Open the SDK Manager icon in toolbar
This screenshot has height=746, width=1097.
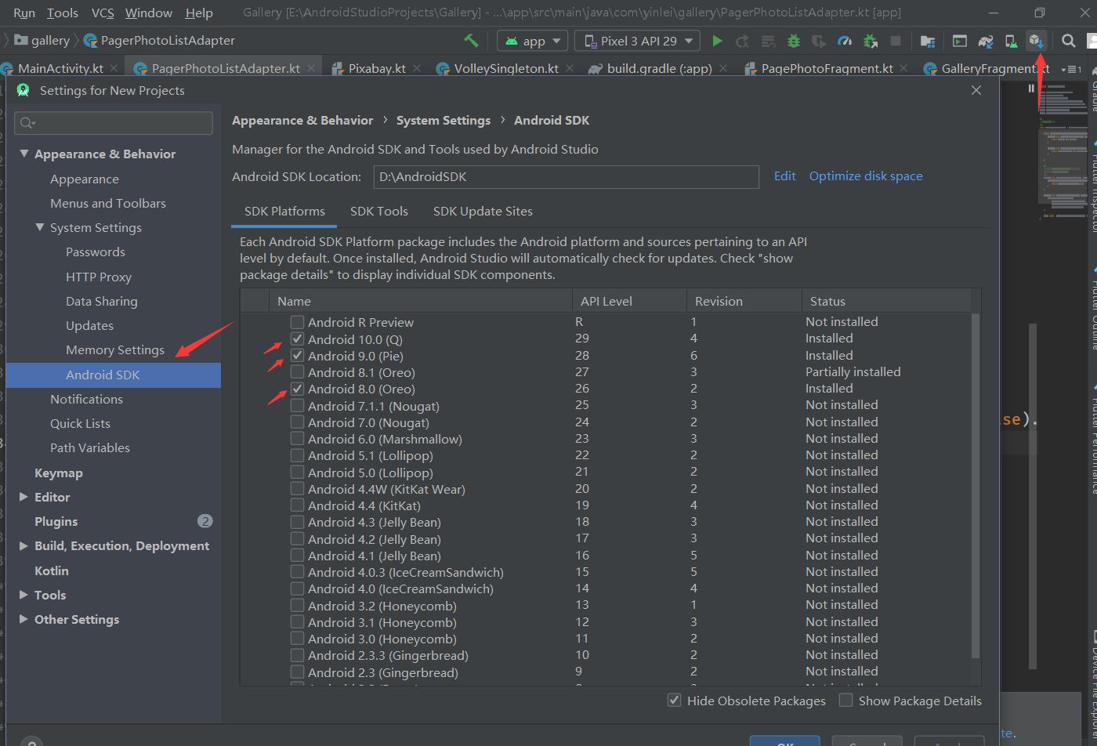[1036, 41]
